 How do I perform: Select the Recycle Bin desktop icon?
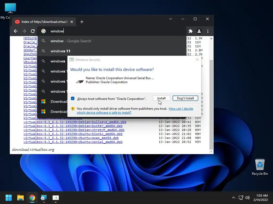pos(260,167)
